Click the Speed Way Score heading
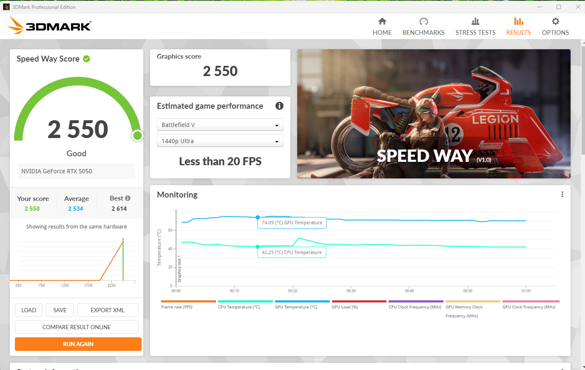The width and height of the screenshot is (585, 370). [x=48, y=59]
